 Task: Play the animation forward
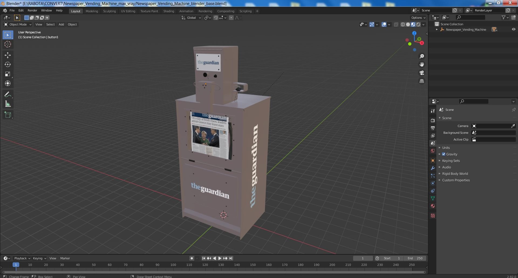(x=220, y=258)
